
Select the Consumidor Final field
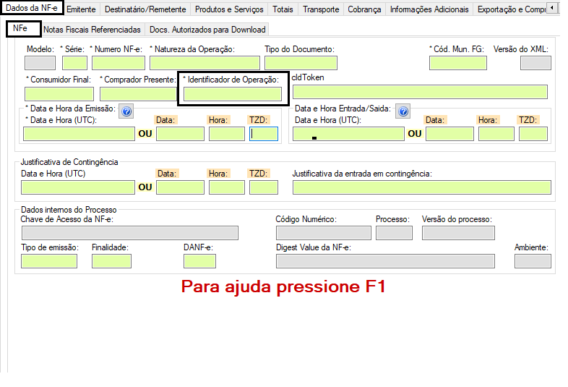59,94
